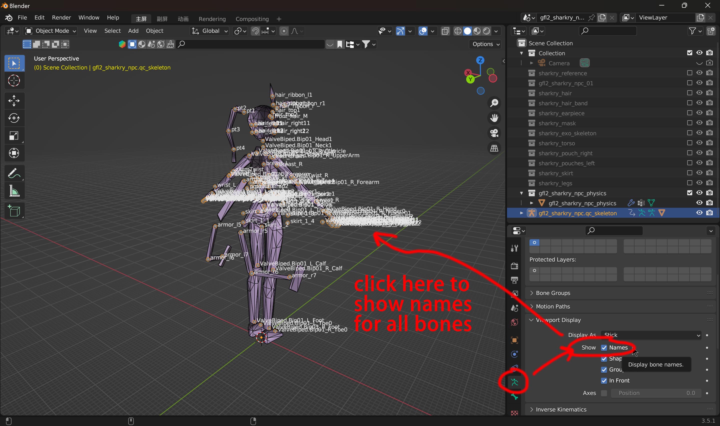The image size is (720, 426).
Task: Click the viewport Options button
Action: [x=485, y=44]
